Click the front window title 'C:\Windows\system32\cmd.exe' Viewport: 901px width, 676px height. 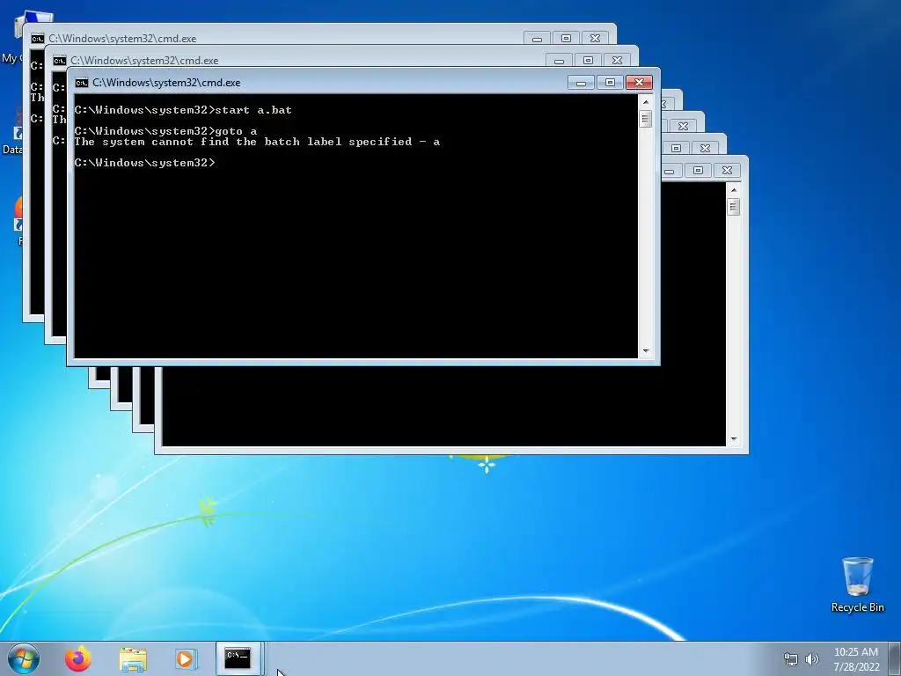coord(166,83)
